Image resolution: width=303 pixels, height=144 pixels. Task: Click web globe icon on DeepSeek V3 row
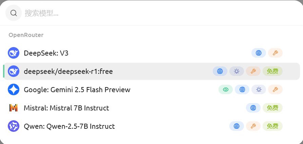[x=259, y=53]
